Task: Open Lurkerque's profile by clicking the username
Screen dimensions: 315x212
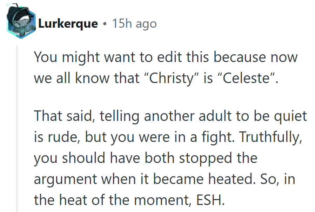Action: click(x=68, y=24)
